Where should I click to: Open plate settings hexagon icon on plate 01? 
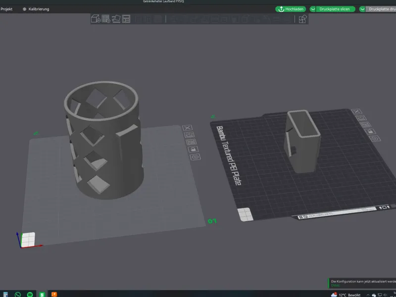(195, 157)
